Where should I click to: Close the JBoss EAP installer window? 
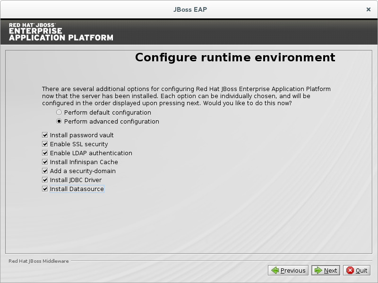coord(369,9)
